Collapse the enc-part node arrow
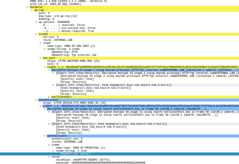 click(x=40, y=58)
